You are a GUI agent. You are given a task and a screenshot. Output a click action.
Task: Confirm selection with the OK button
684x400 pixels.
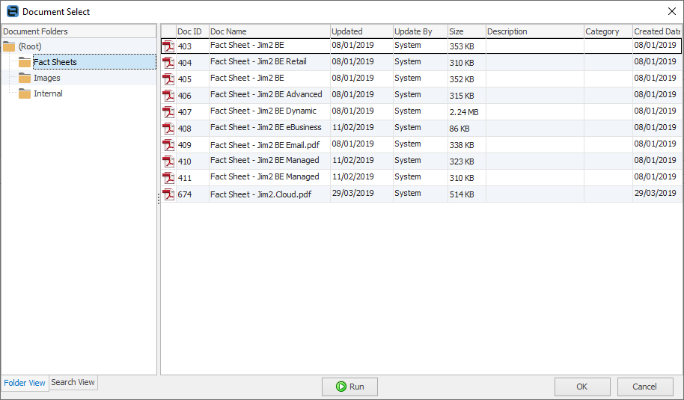pyautogui.click(x=582, y=387)
